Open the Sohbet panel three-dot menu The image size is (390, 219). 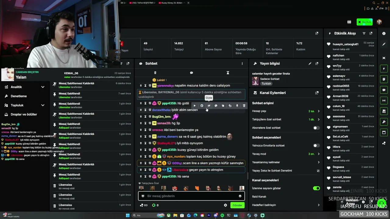(x=242, y=64)
